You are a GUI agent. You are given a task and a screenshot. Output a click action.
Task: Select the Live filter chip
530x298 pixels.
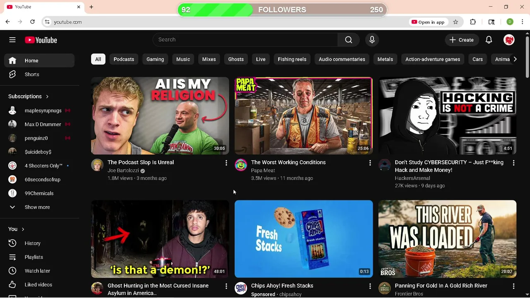point(261,59)
